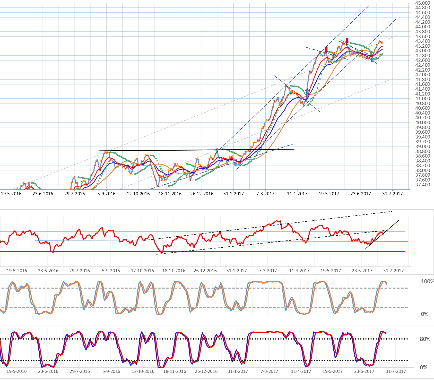Select 5-9-2016 on the red oscillator panel axis
The height and width of the screenshot is (380, 434).
(111, 271)
